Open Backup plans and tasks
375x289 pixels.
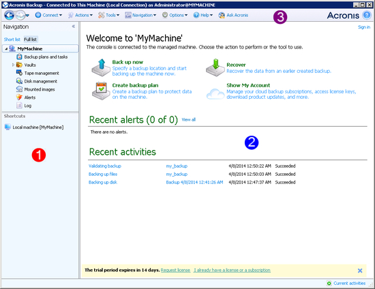[46, 57]
